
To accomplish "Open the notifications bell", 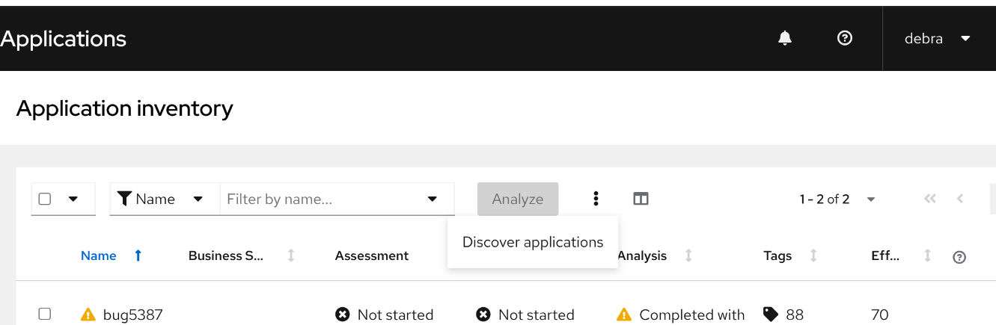I will [784, 38].
